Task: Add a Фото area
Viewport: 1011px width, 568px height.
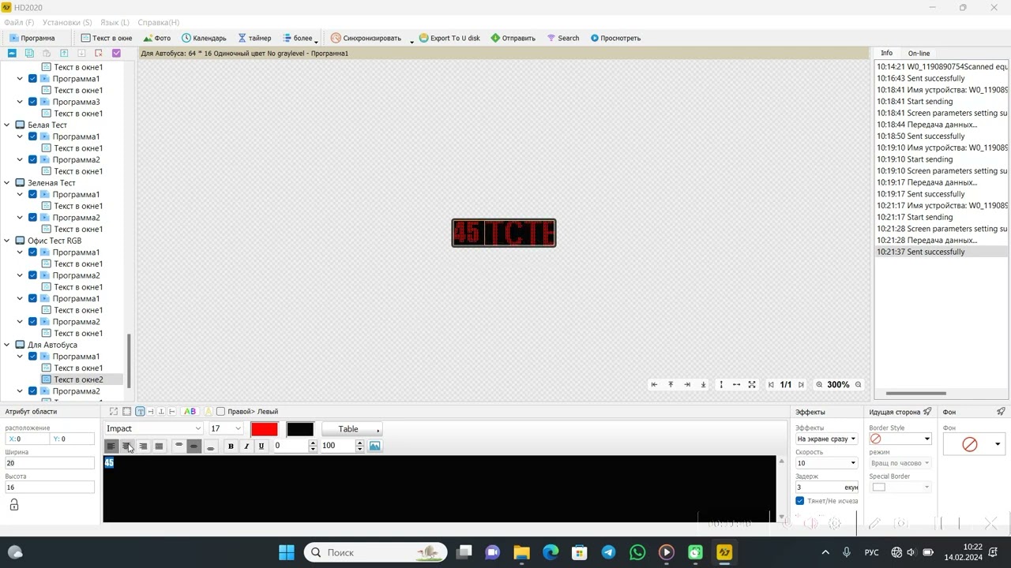Action: 156,38
